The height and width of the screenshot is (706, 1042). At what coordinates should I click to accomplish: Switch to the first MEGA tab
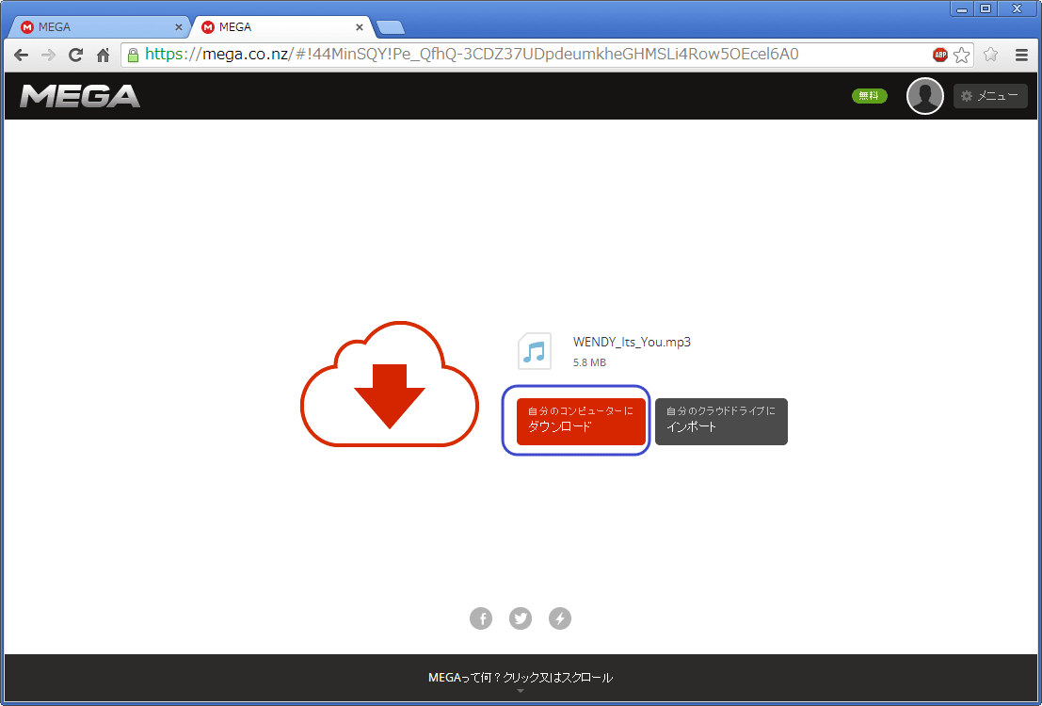[x=94, y=27]
